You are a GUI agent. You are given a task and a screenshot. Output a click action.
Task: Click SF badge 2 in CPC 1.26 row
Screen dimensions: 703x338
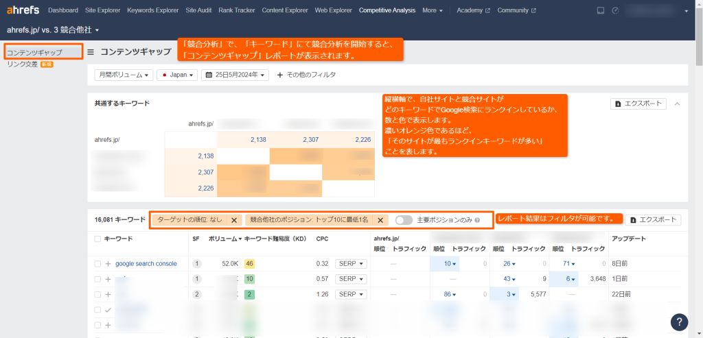(x=196, y=294)
